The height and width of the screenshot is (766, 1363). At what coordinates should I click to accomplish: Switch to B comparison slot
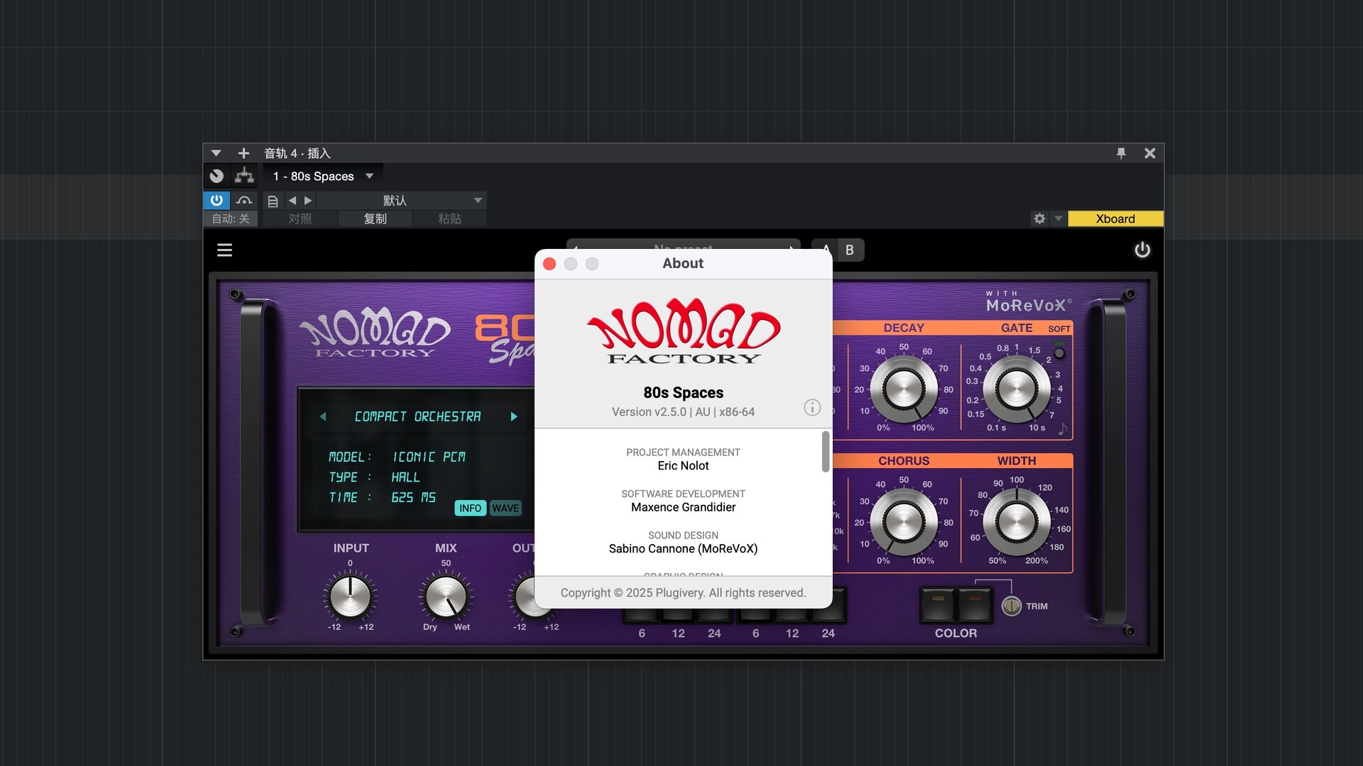click(850, 250)
